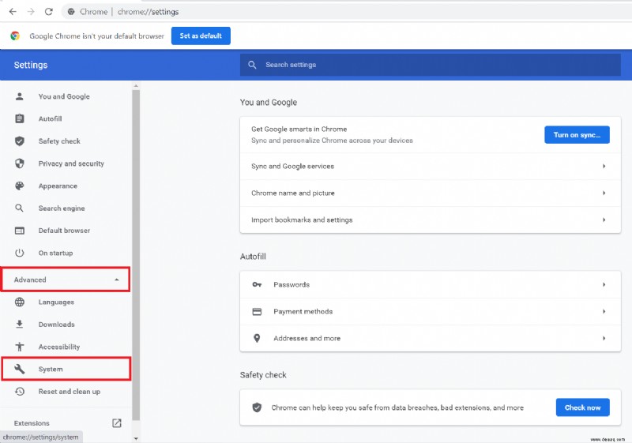Collapse the Advanced section arrow
Image resolution: width=632 pixels, height=443 pixels.
116,280
